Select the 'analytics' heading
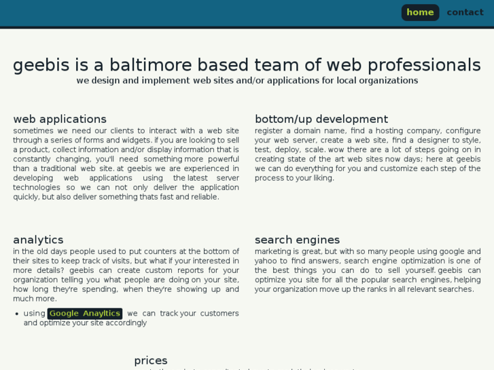Screen dimensions: 494x370 tap(38, 240)
